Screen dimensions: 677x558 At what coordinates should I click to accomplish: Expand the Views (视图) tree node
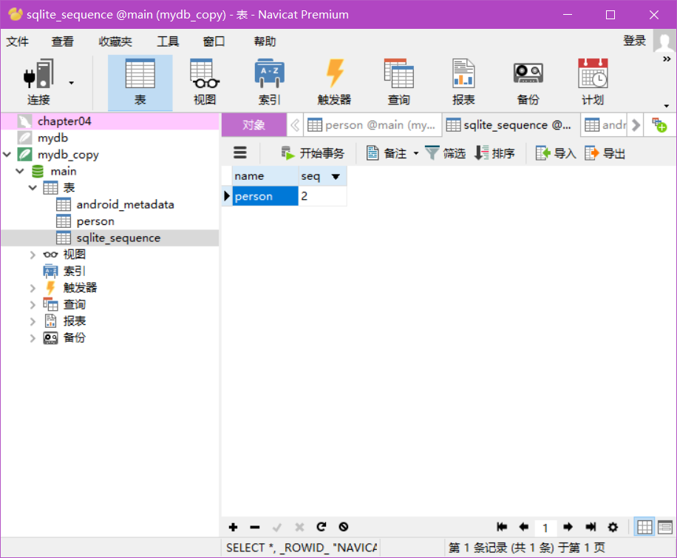(x=33, y=255)
